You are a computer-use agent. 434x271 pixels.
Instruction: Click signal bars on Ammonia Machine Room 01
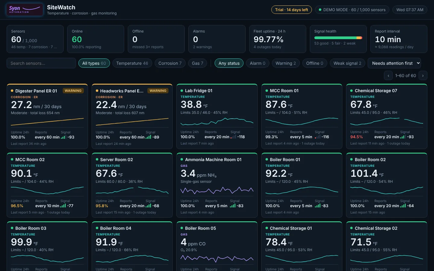click(232, 206)
